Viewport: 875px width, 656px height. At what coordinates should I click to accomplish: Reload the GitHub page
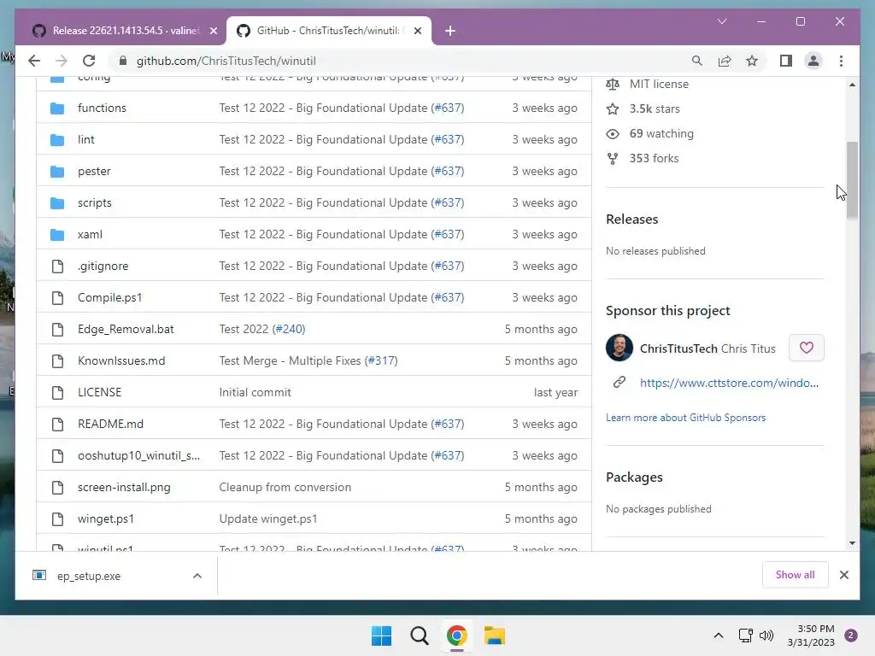click(89, 61)
